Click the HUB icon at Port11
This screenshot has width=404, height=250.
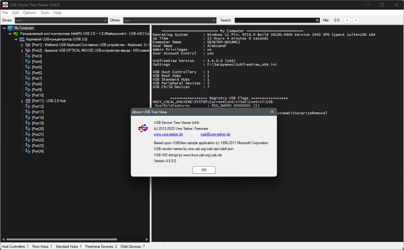[x=28, y=101]
